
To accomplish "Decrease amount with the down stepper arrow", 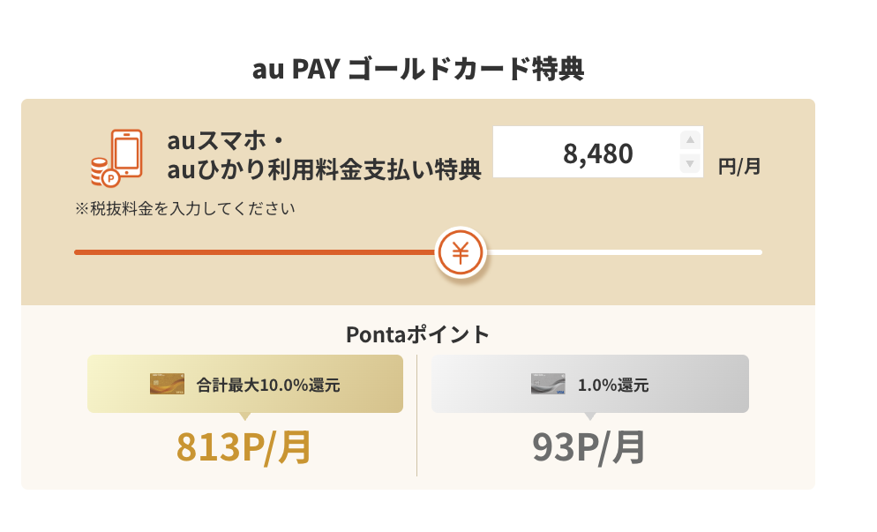I will tap(690, 164).
